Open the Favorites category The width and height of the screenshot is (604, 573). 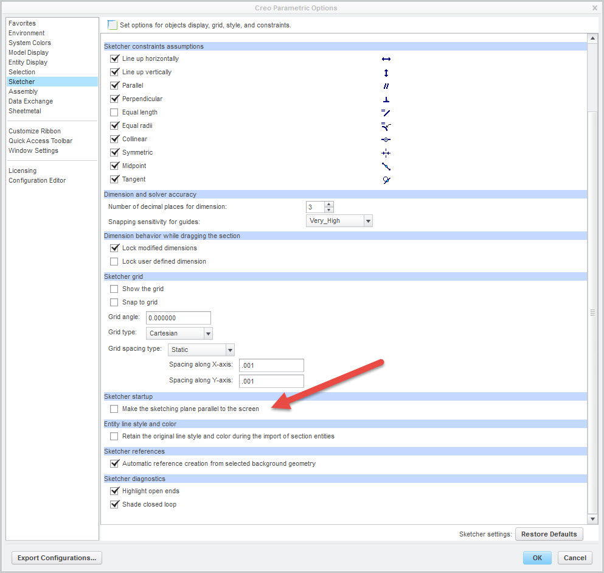(x=22, y=23)
